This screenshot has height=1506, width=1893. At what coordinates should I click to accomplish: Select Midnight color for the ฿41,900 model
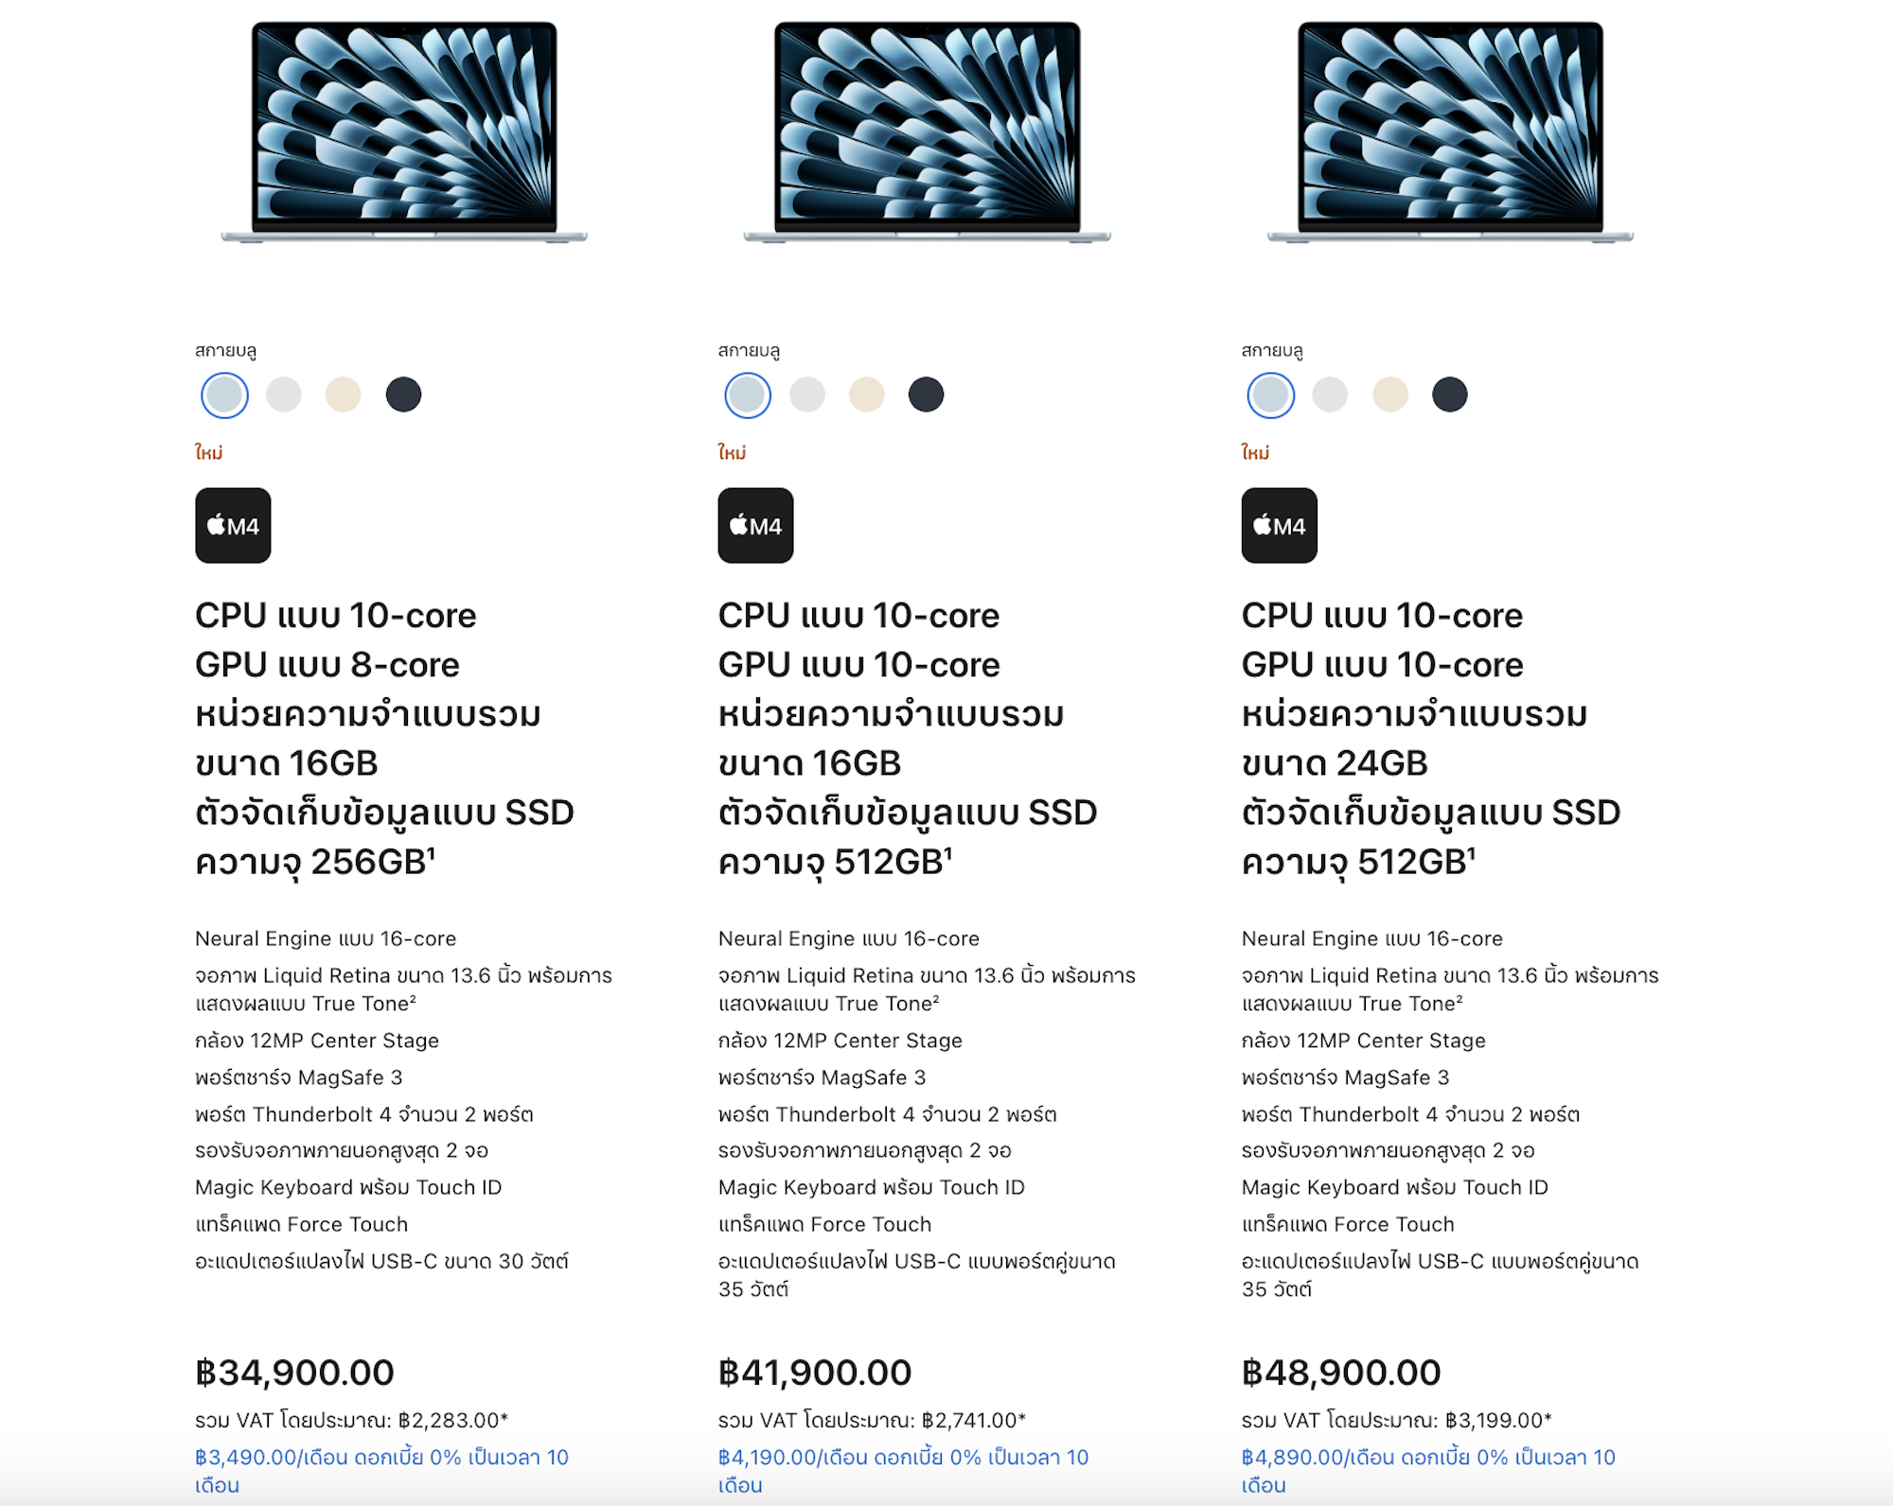(x=927, y=394)
